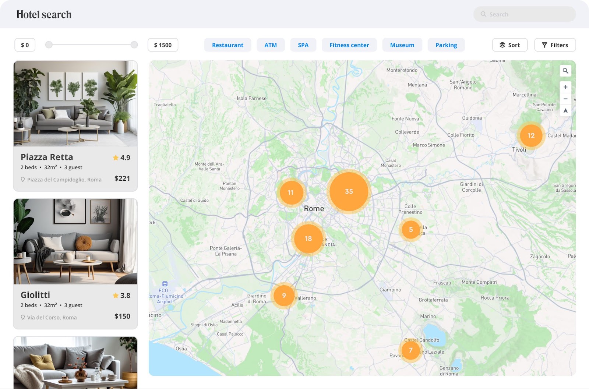Click the Monterotondo label on the map
The height and width of the screenshot is (389, 589).
(402, 70)
